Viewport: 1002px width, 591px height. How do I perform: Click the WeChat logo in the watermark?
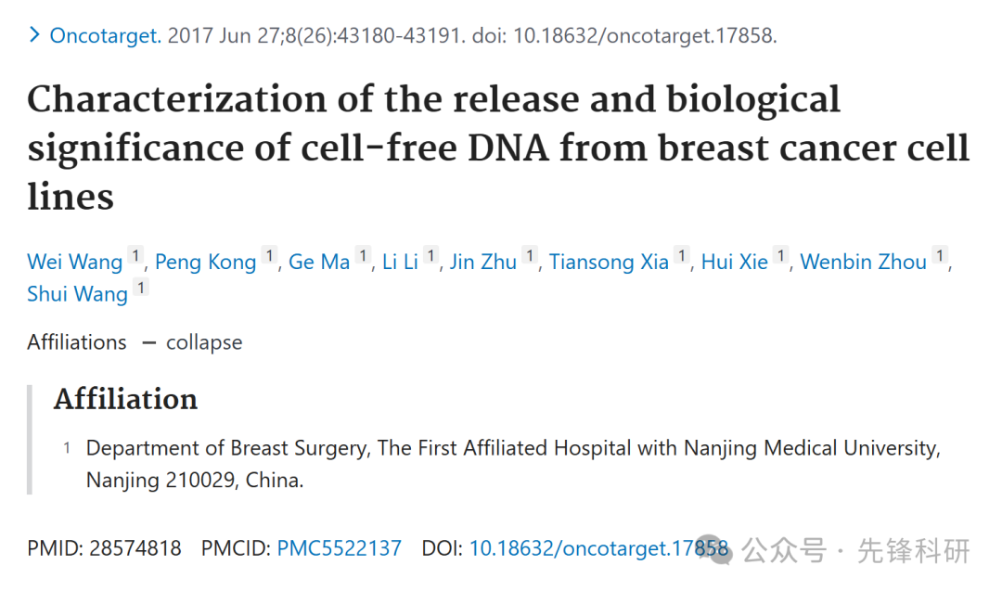[x=715, y=549]
